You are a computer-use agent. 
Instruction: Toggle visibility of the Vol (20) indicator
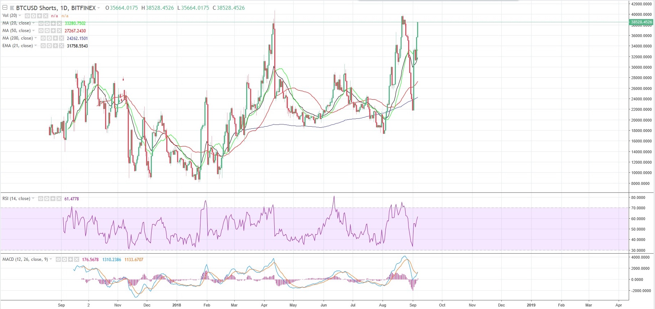[27, 16]
